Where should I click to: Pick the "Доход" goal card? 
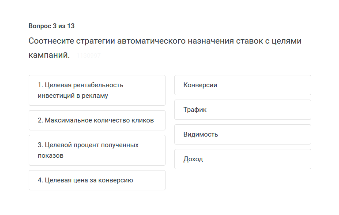pyautogui.click(x=242, y=159)
